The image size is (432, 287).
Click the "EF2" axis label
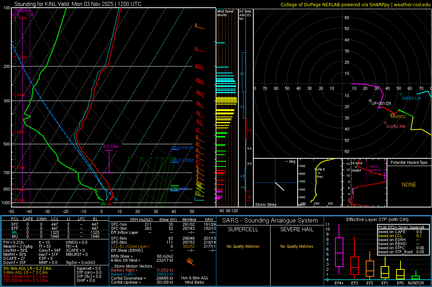point(370,283)
